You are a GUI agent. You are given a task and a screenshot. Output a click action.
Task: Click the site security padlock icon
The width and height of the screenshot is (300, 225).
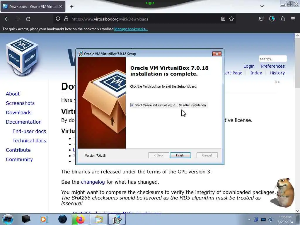pos(66,19)
